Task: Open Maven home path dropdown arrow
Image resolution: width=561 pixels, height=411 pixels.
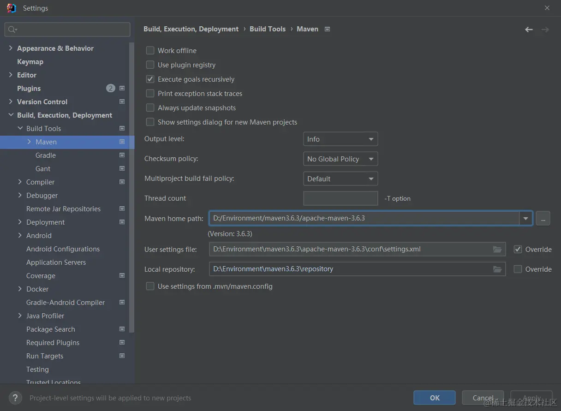Action: pyautogui.click(x=525, y=218)
